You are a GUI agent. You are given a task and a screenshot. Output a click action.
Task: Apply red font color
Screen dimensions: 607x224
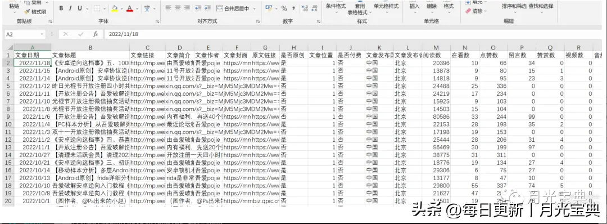(129, 8)
